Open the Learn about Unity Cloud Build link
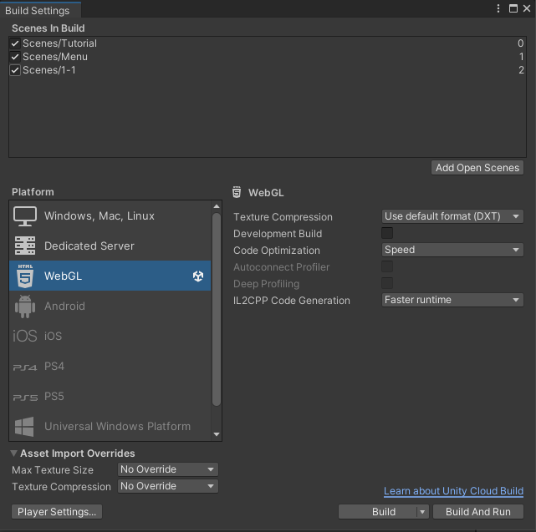This screenshot has height=532, width=536. 453,491
